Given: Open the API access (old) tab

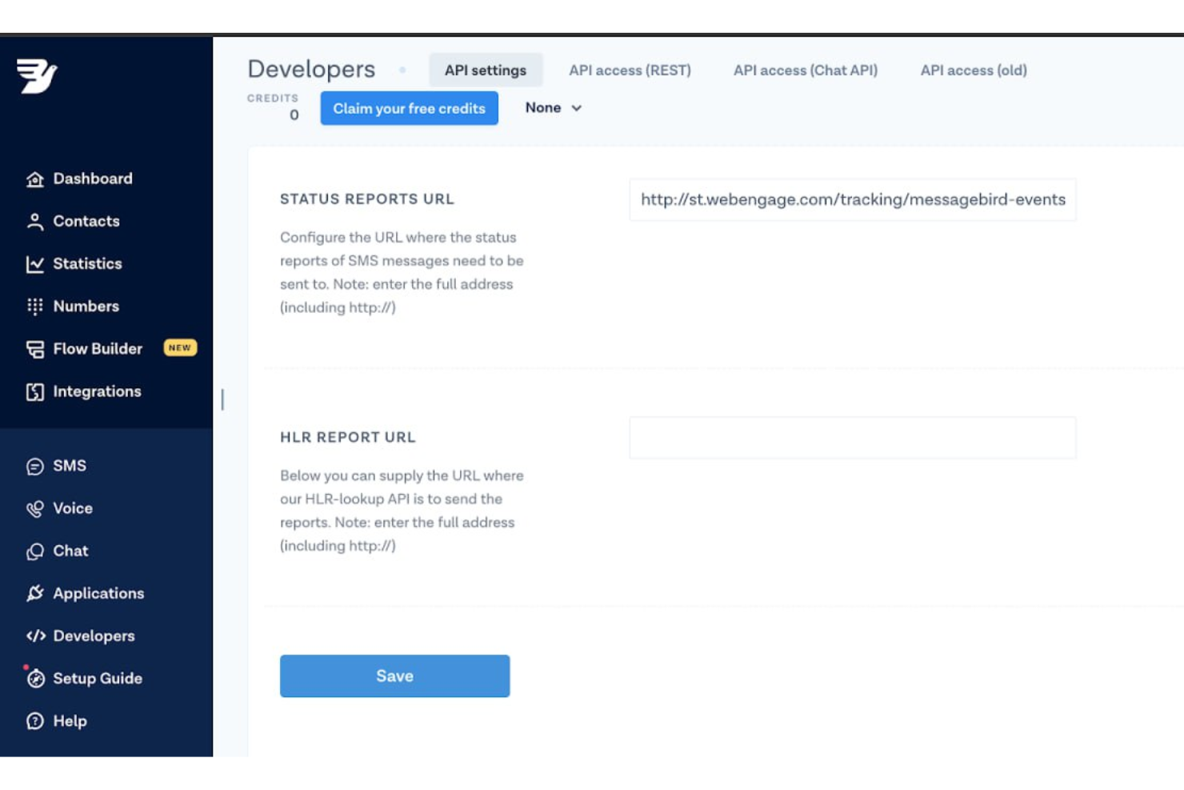Looking at the screenshot, I should point(974,70).
